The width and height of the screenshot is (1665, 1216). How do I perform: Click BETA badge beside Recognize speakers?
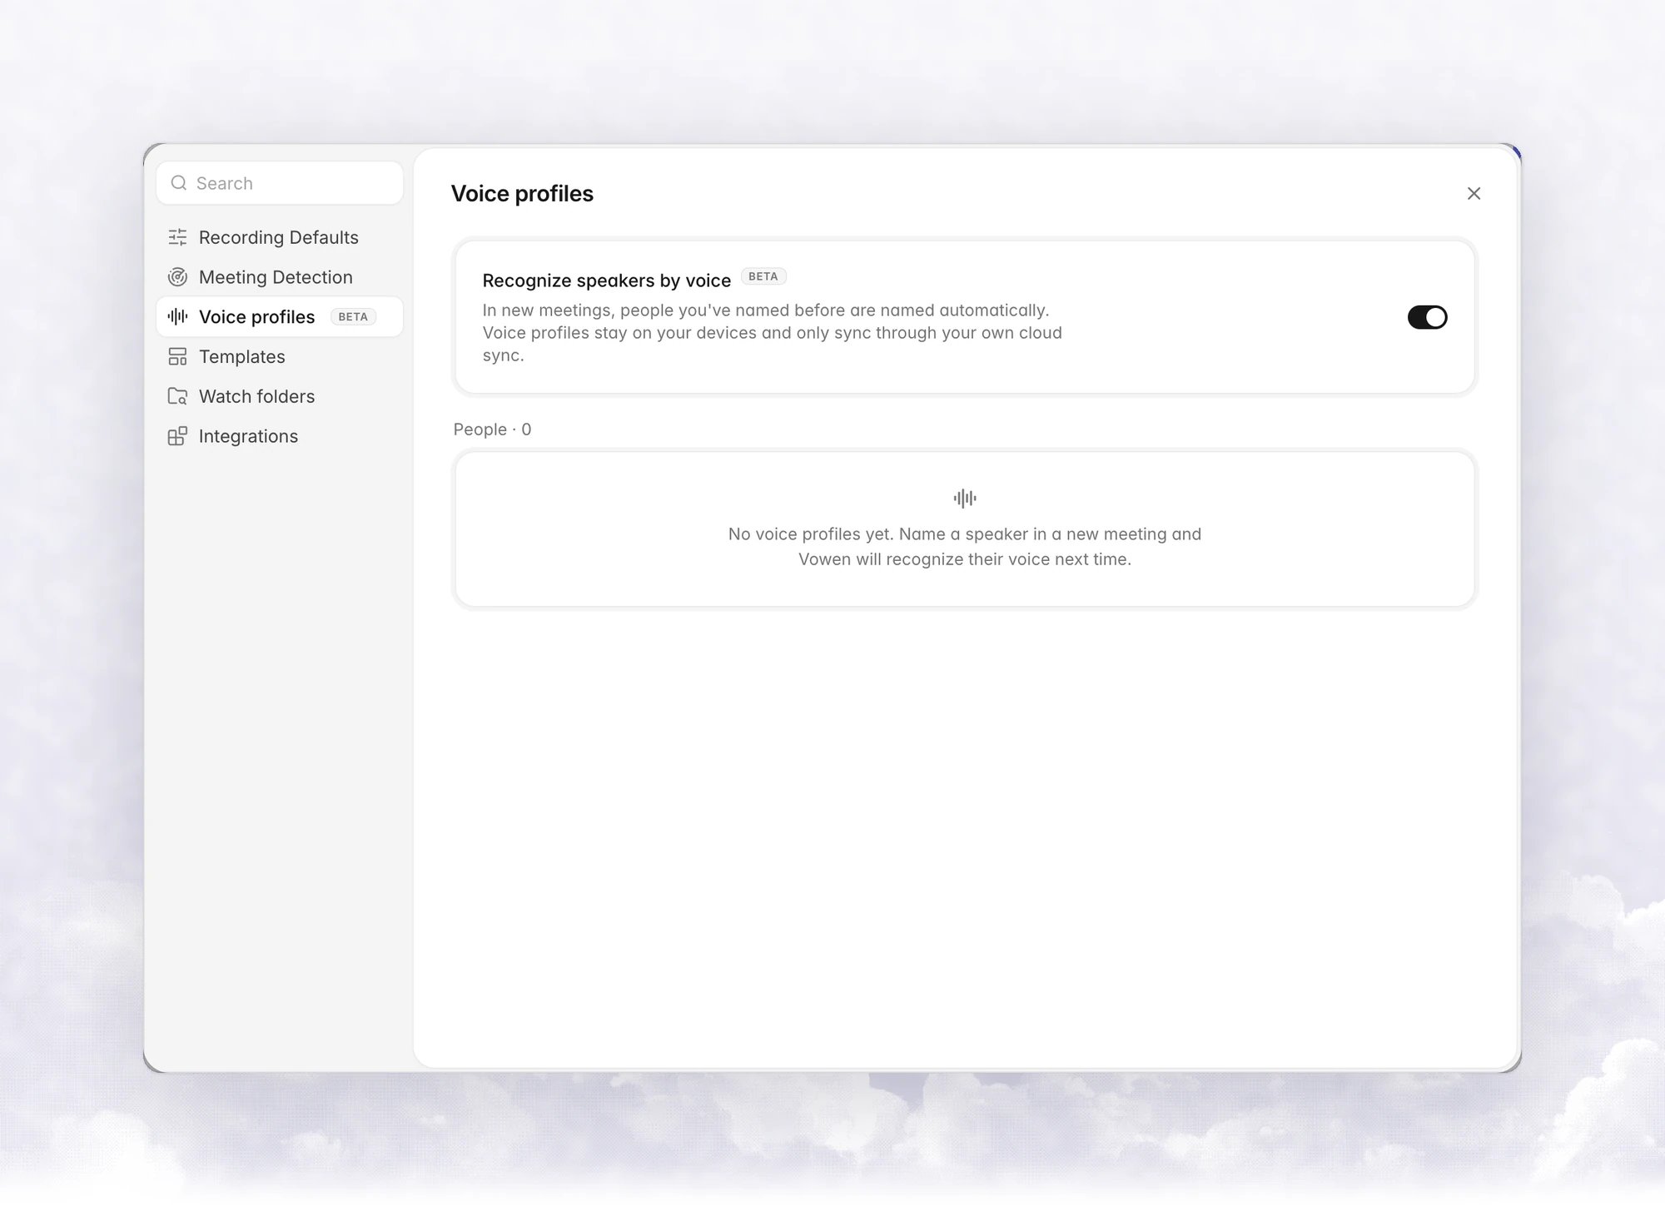[x=763, y=276]
